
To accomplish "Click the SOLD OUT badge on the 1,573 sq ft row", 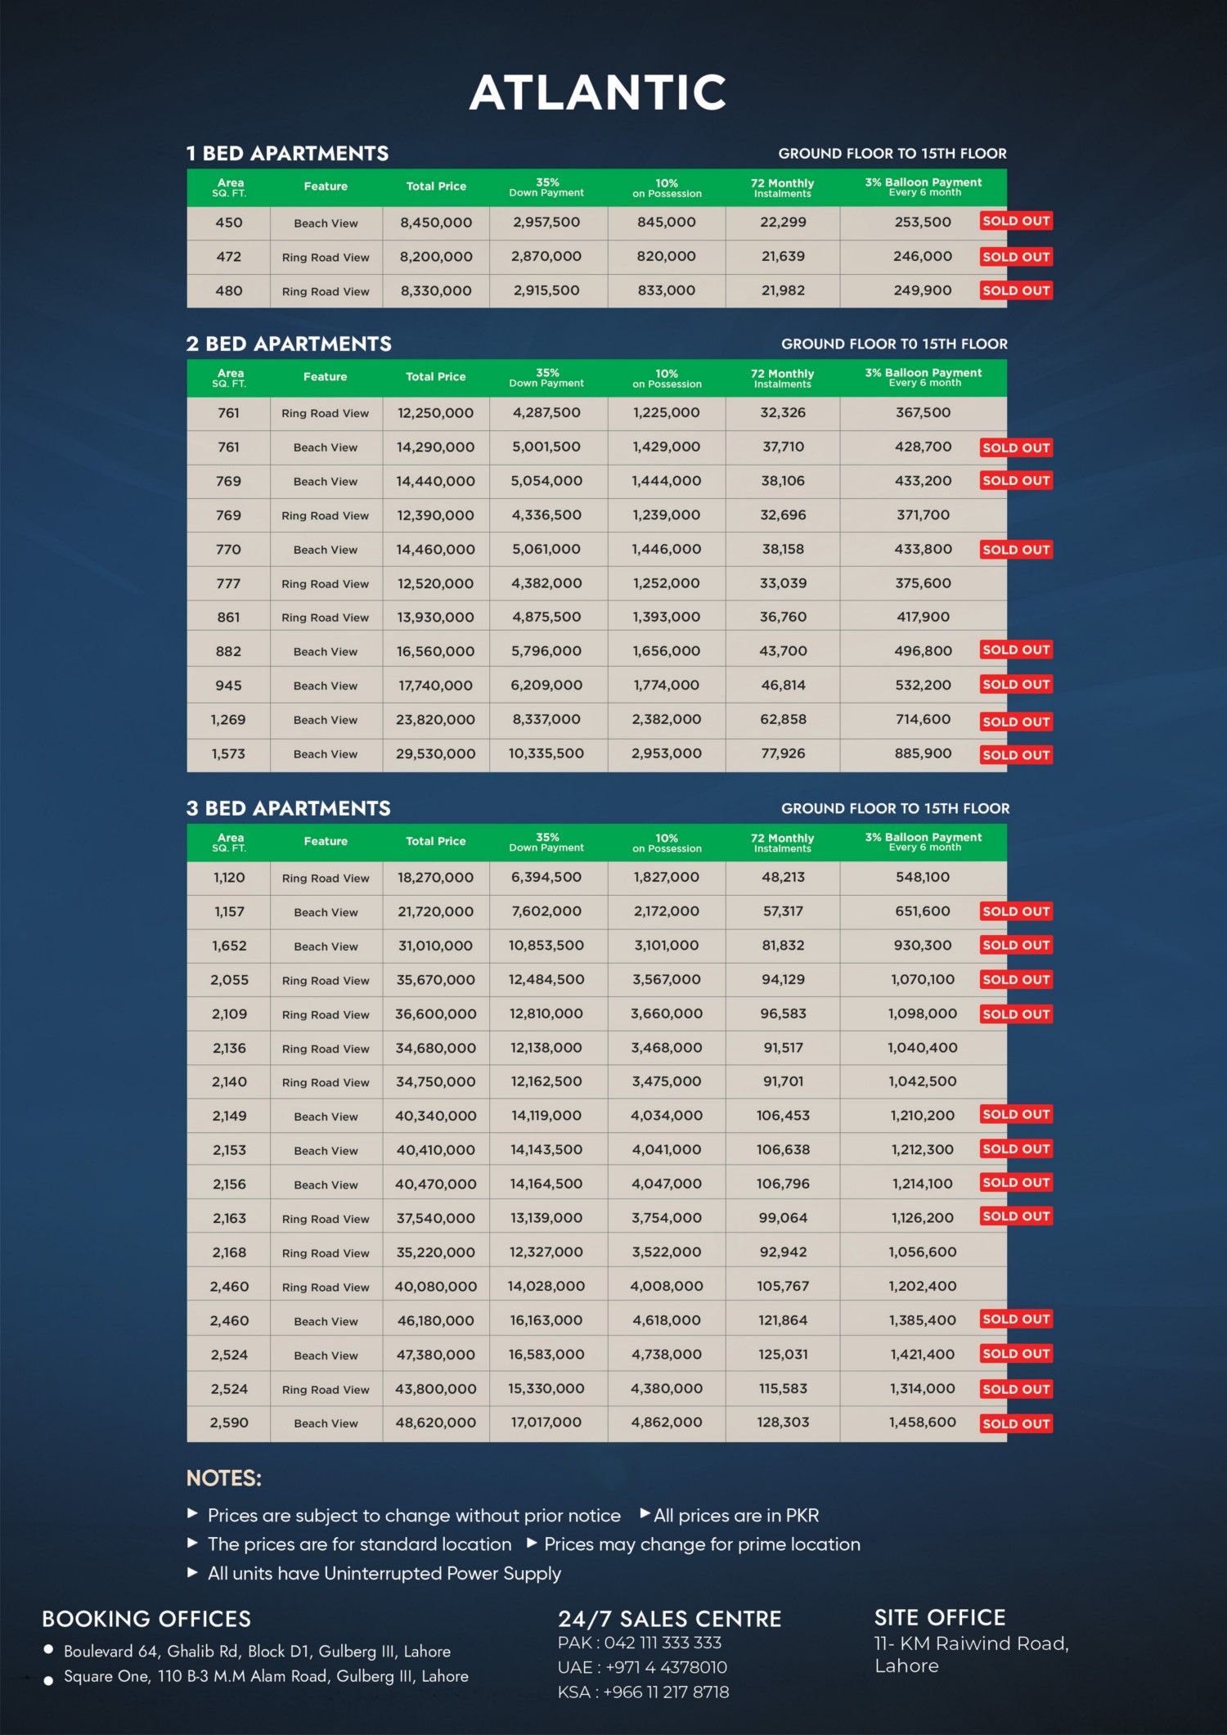I will 1015,754.
